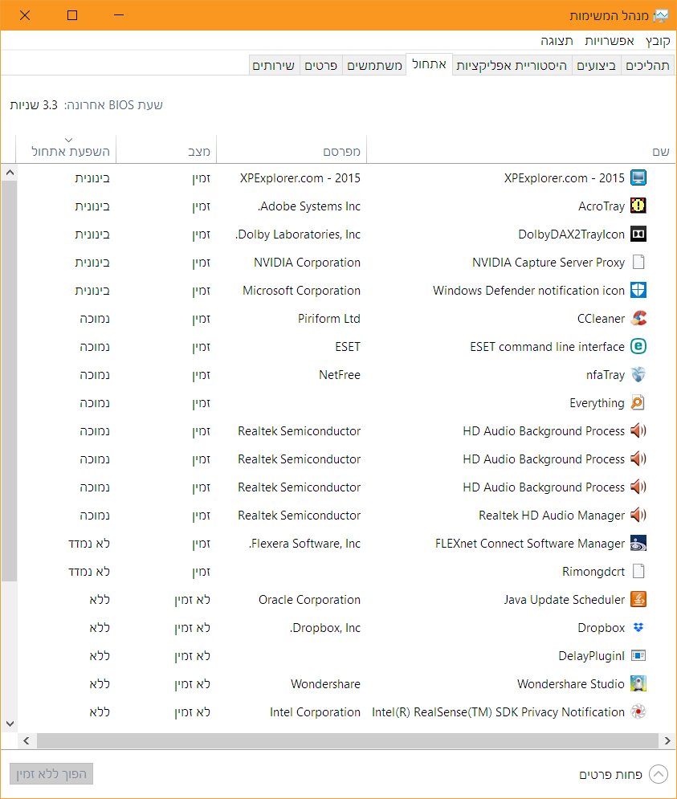The image size is (677, 799).
Task: Collapse details with the Fewer details arrow
Action: click(659, 775)
